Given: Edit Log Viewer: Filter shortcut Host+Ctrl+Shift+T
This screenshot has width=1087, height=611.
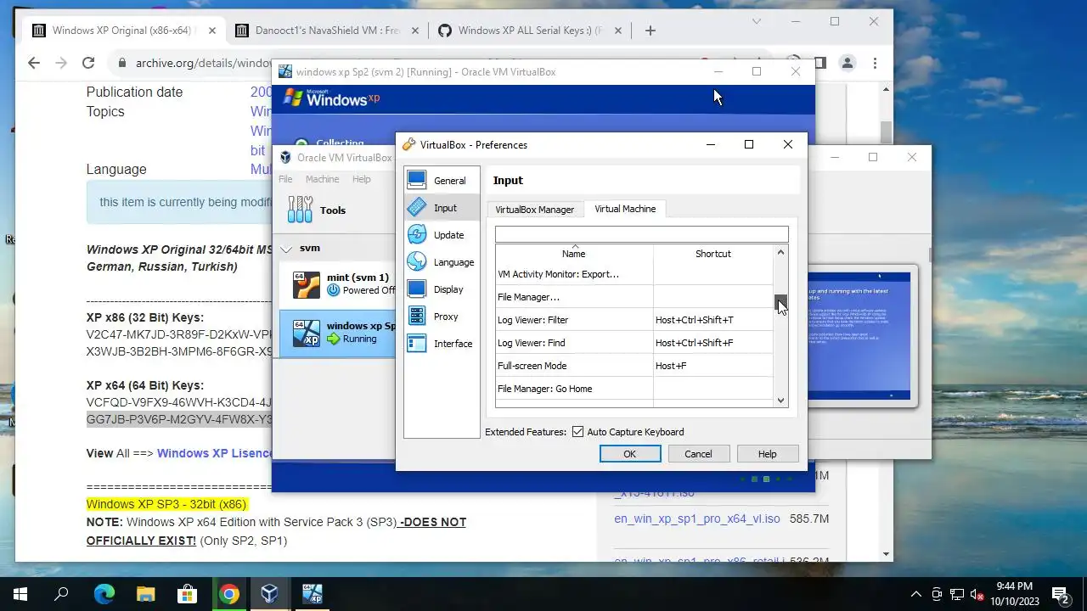Looking at the screenshot, I should (713, 320).
